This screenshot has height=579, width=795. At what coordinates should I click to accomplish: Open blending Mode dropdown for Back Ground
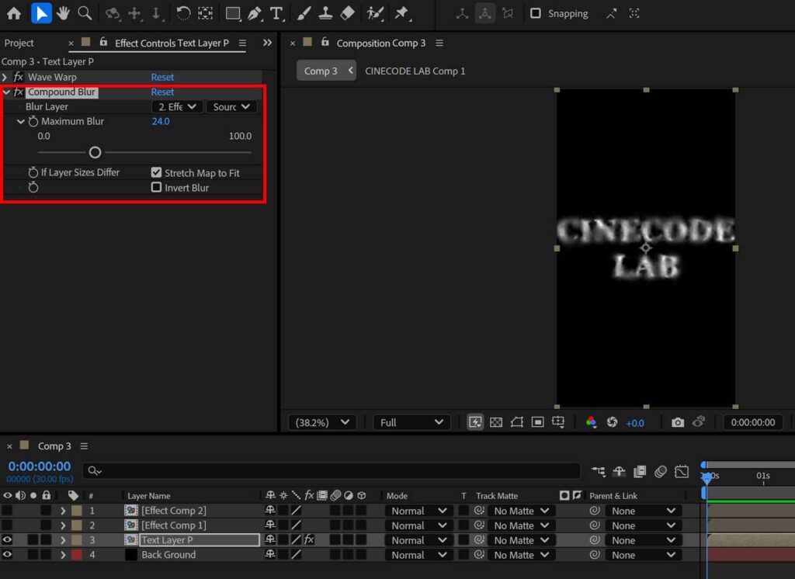[x=418, y=555]
